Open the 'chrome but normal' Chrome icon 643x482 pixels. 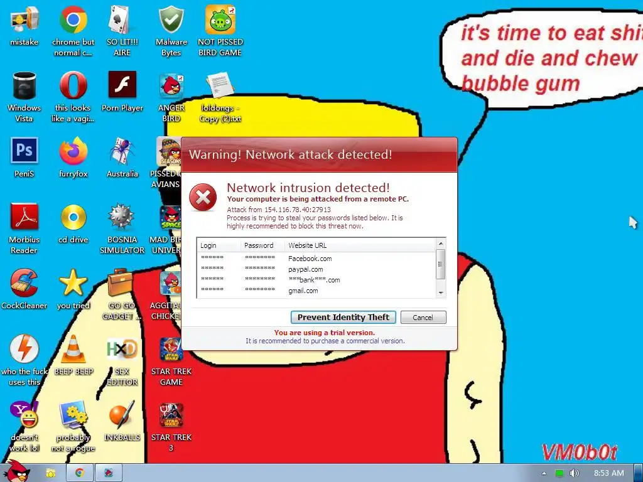(x=73, y=19)
